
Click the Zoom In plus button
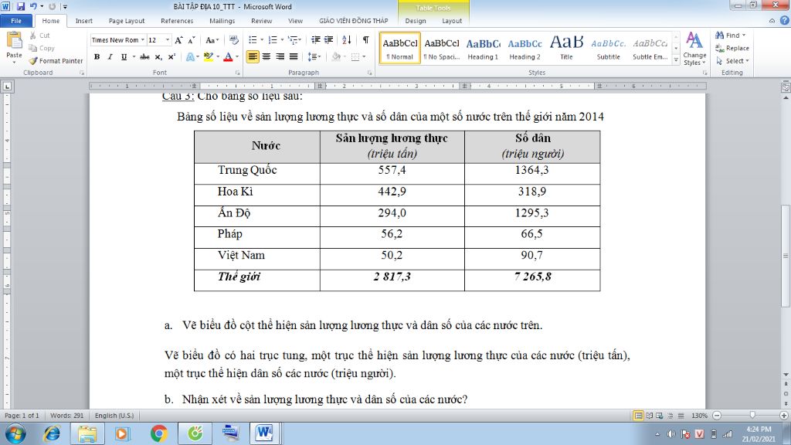click(783, 415)
